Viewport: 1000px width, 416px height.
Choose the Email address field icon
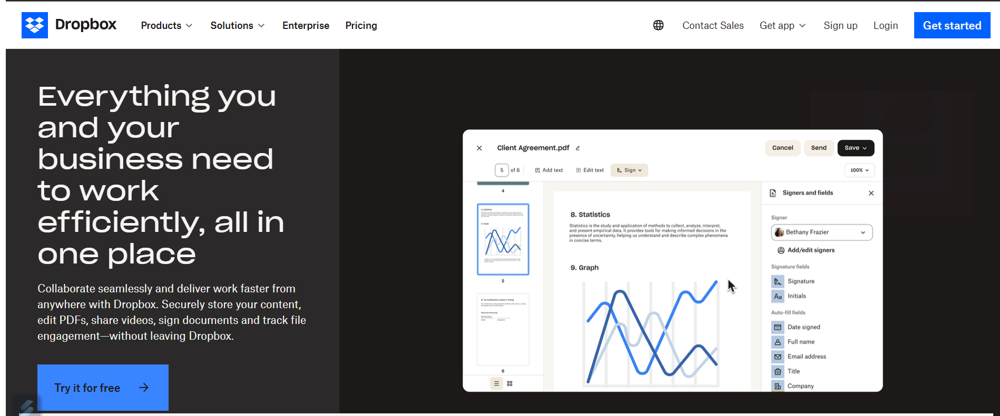(x=778, y=357)
